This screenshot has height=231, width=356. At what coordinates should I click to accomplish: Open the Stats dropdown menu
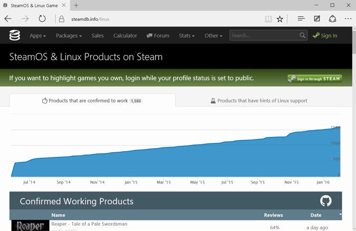tap(186, 35)
